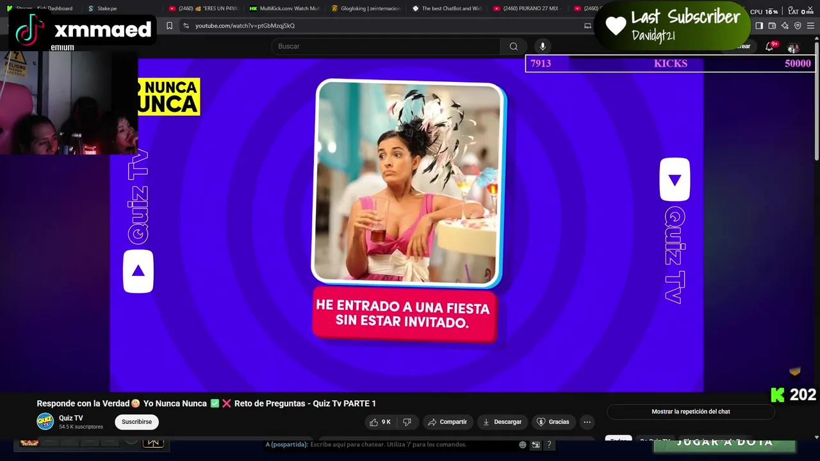The width and height of the screenshot is (820, 461).
Task: Open the YouTube account avatar menu
Action: pyautogui.click(x=793, y=48)
